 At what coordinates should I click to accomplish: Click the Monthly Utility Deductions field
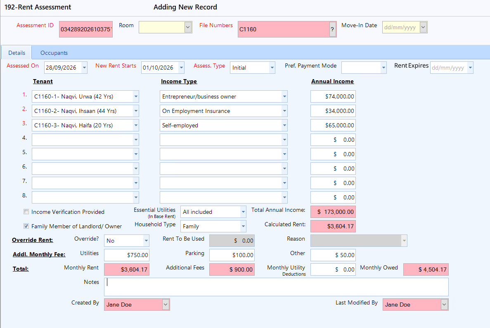333,269
